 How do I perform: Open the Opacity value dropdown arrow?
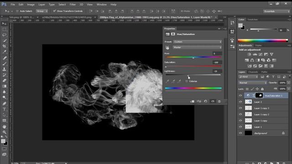289,83
